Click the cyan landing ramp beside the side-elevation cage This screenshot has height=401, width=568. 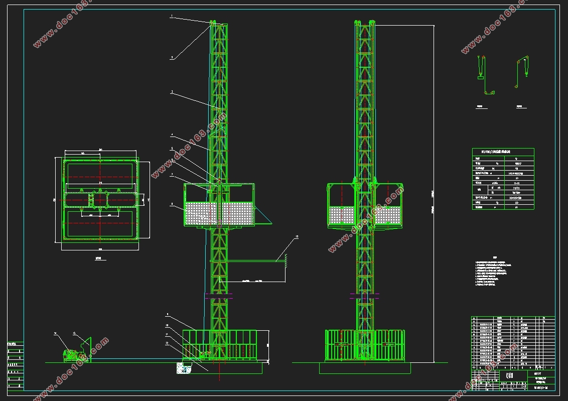pos(263,215)
